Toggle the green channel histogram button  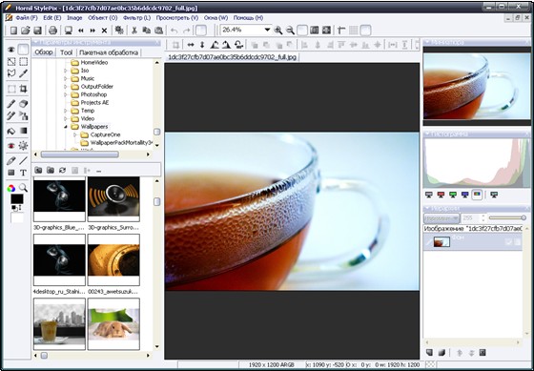pyautogui.click(x=453, y=195)
